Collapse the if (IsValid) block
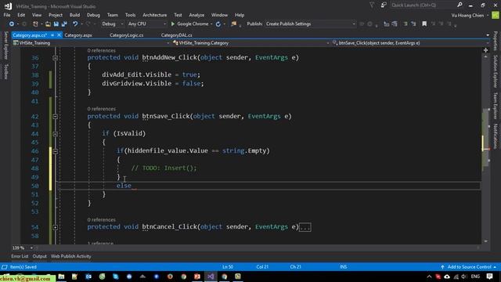 tap(56, 134)
